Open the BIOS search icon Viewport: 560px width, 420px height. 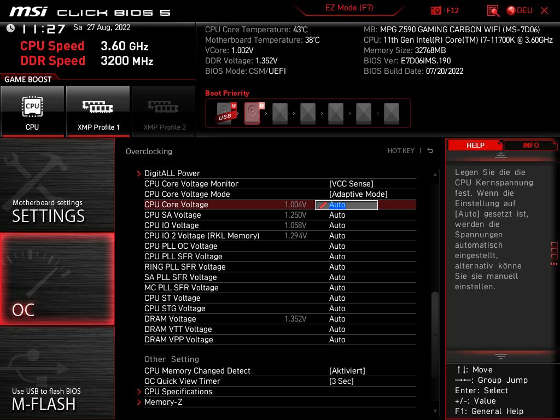pyautogui.click(x=493, y=10)
